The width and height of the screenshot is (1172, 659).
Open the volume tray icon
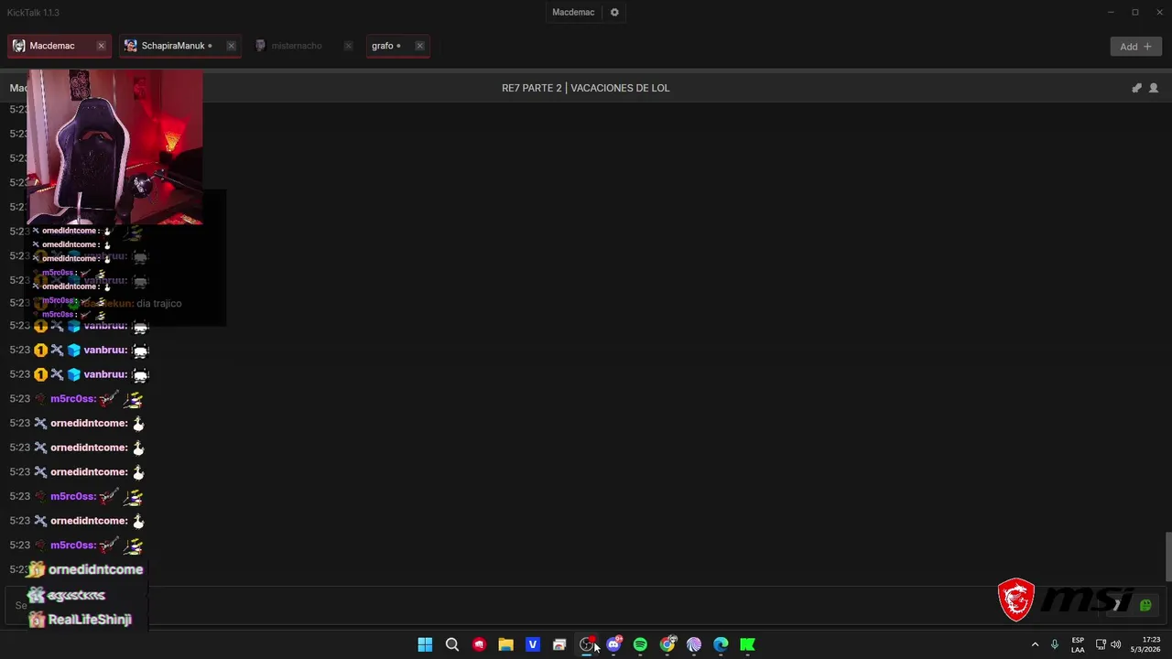pos(1115,644)
